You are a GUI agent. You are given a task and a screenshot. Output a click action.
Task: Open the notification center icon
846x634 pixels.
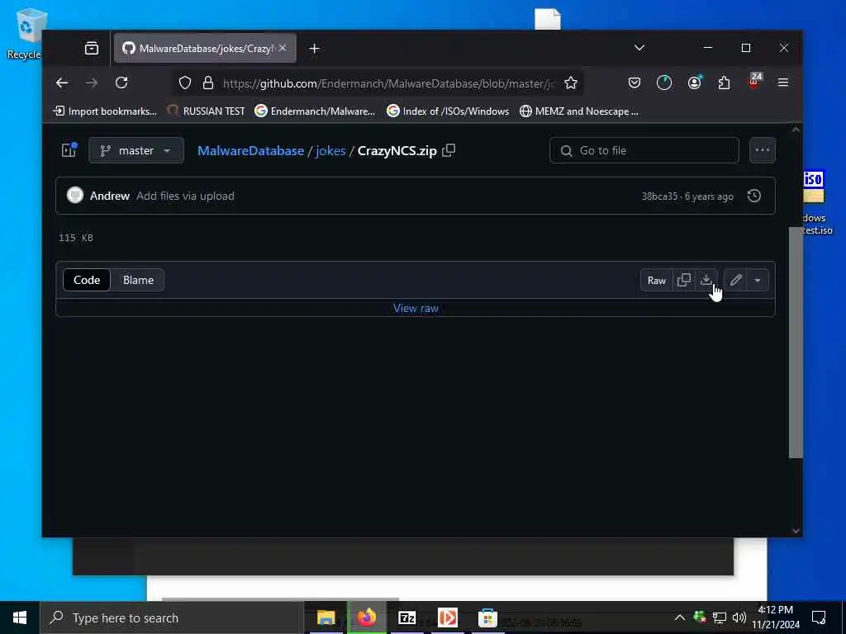pyautogui.click(x=819, y=617)
